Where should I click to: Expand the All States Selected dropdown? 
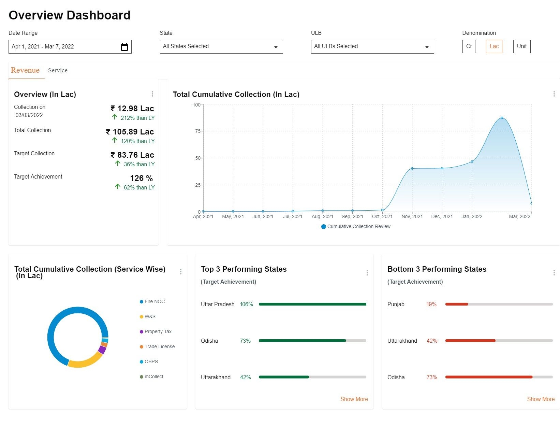point(221,47)
